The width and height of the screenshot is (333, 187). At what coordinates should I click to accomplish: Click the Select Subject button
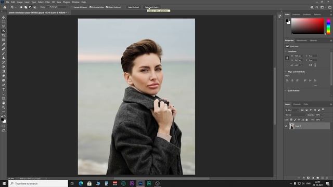point(133,7)
